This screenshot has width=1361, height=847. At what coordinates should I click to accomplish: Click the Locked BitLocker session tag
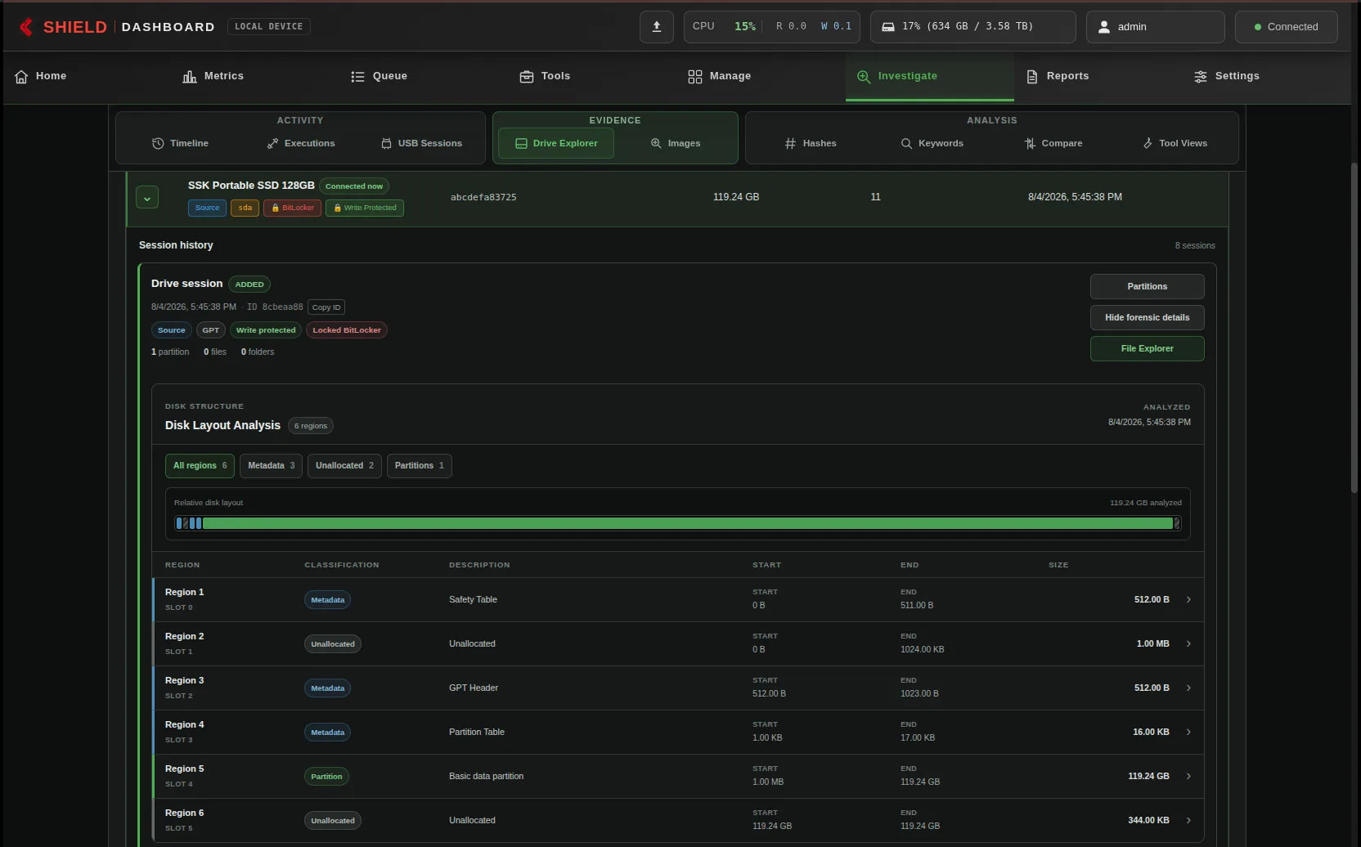346,330
